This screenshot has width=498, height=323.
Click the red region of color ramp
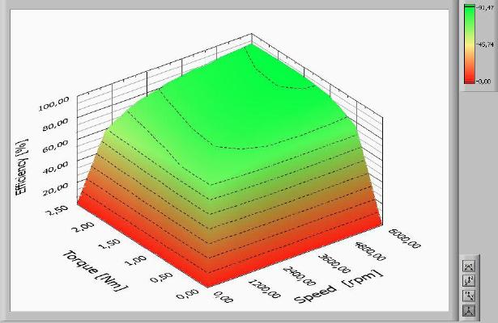[468, 75]
